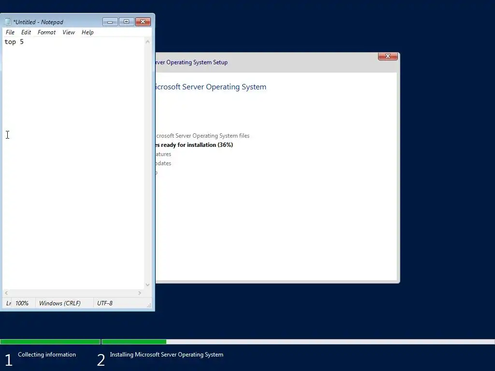Open the Edit menu in Notepad
The width and height of the screenshot is (495, 371).
pos(26,32)
